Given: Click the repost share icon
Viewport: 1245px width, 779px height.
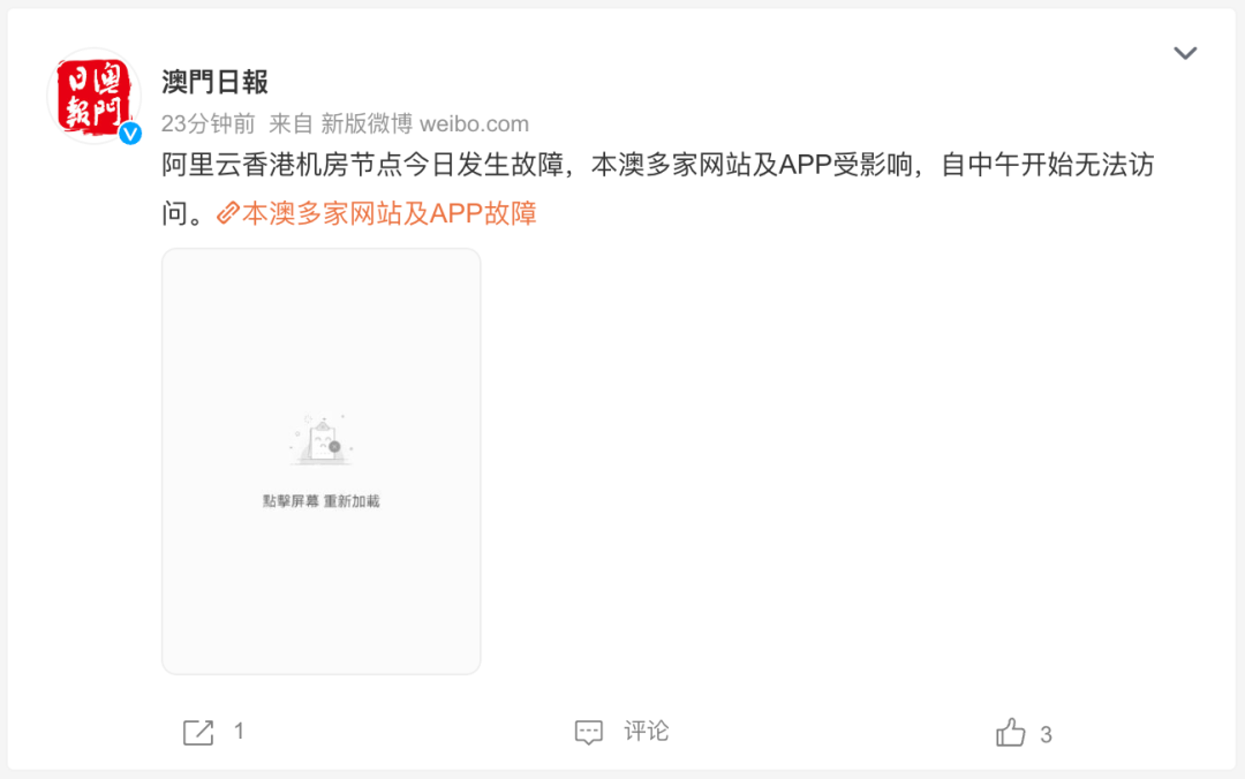Looking at the screenshot, I should tap(198, 732).
